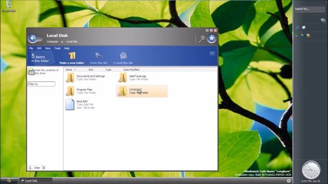Maximize the Local Disk window
This screenshot has width=328, height=184.
[211, 31]
